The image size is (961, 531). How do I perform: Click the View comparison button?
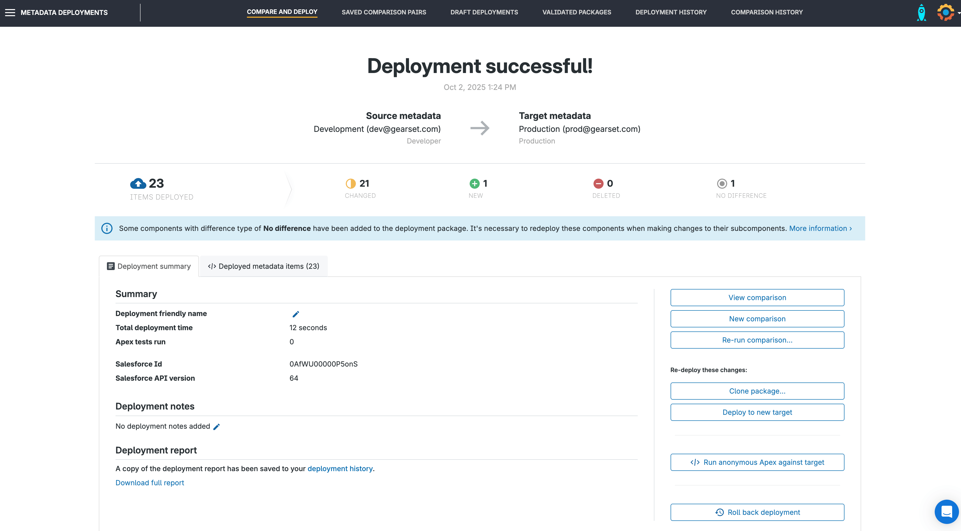point(757,297)
